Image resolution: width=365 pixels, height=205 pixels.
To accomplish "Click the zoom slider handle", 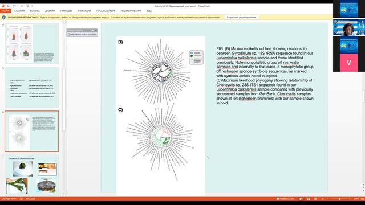I will 339,199.
